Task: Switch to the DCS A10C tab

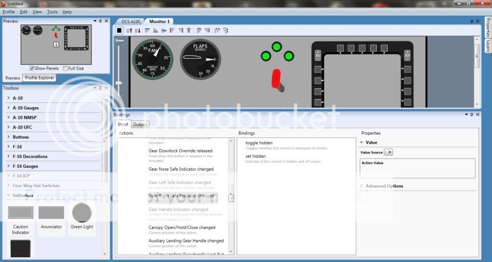Action: pos(131,21)
